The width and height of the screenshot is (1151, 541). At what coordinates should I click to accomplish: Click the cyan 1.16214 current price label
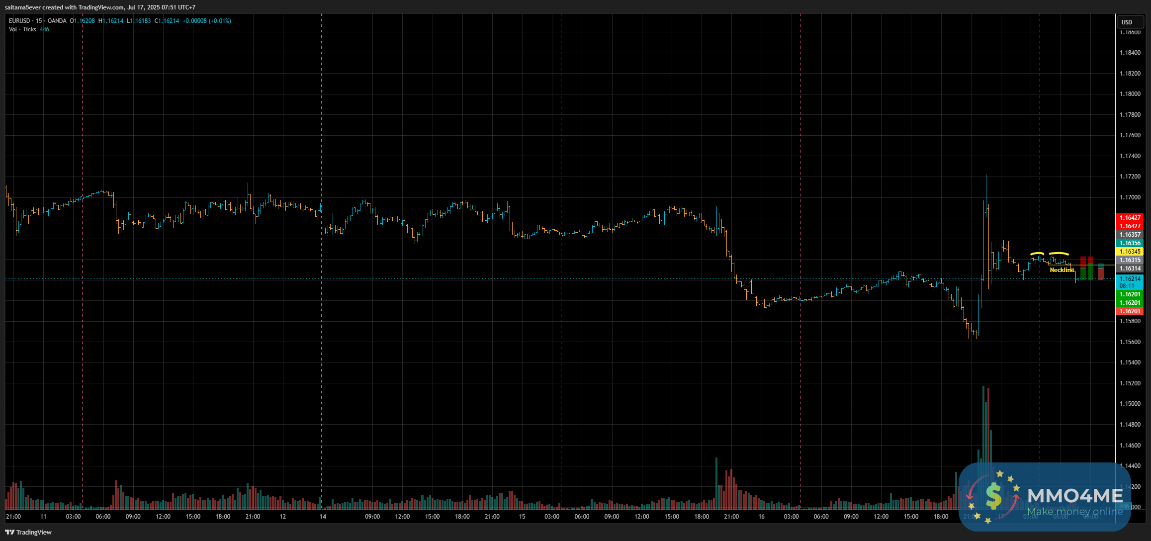point(1130,279)
